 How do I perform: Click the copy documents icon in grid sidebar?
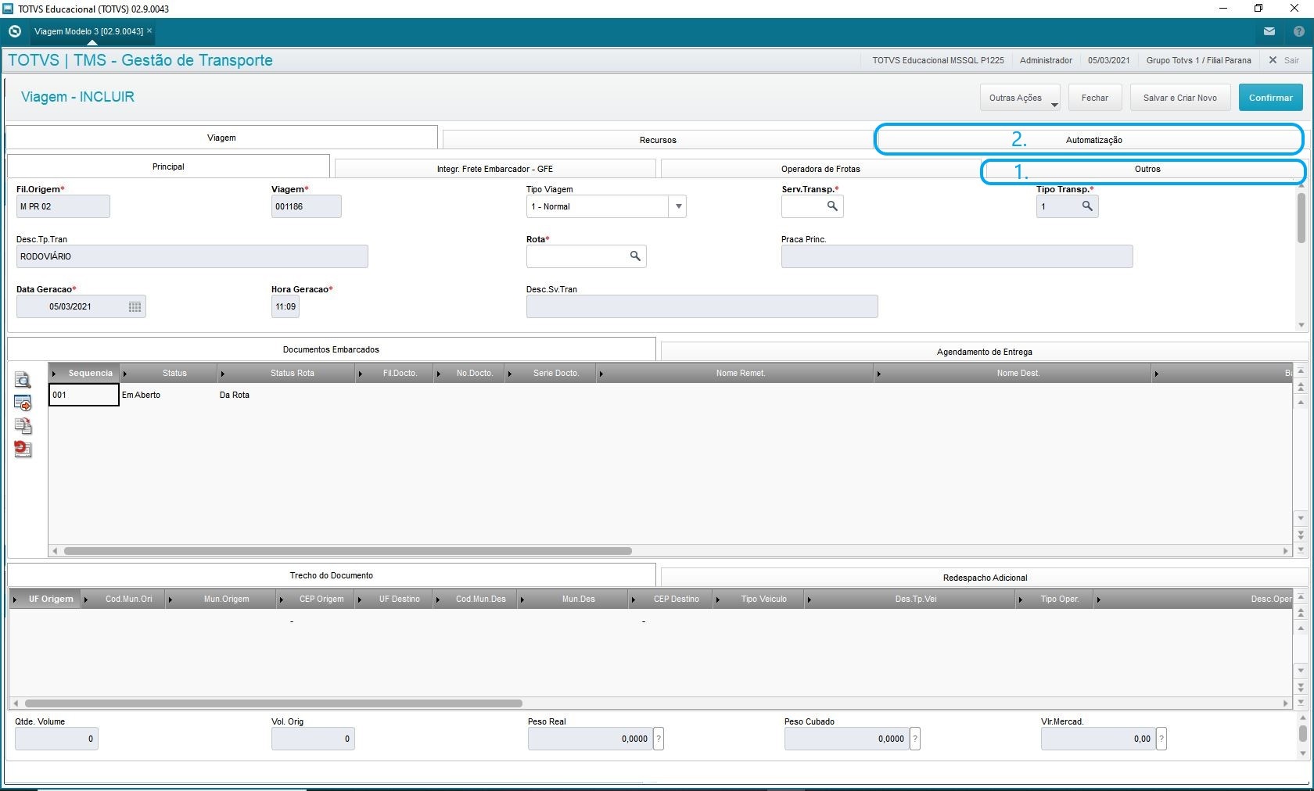coord(23,426)
